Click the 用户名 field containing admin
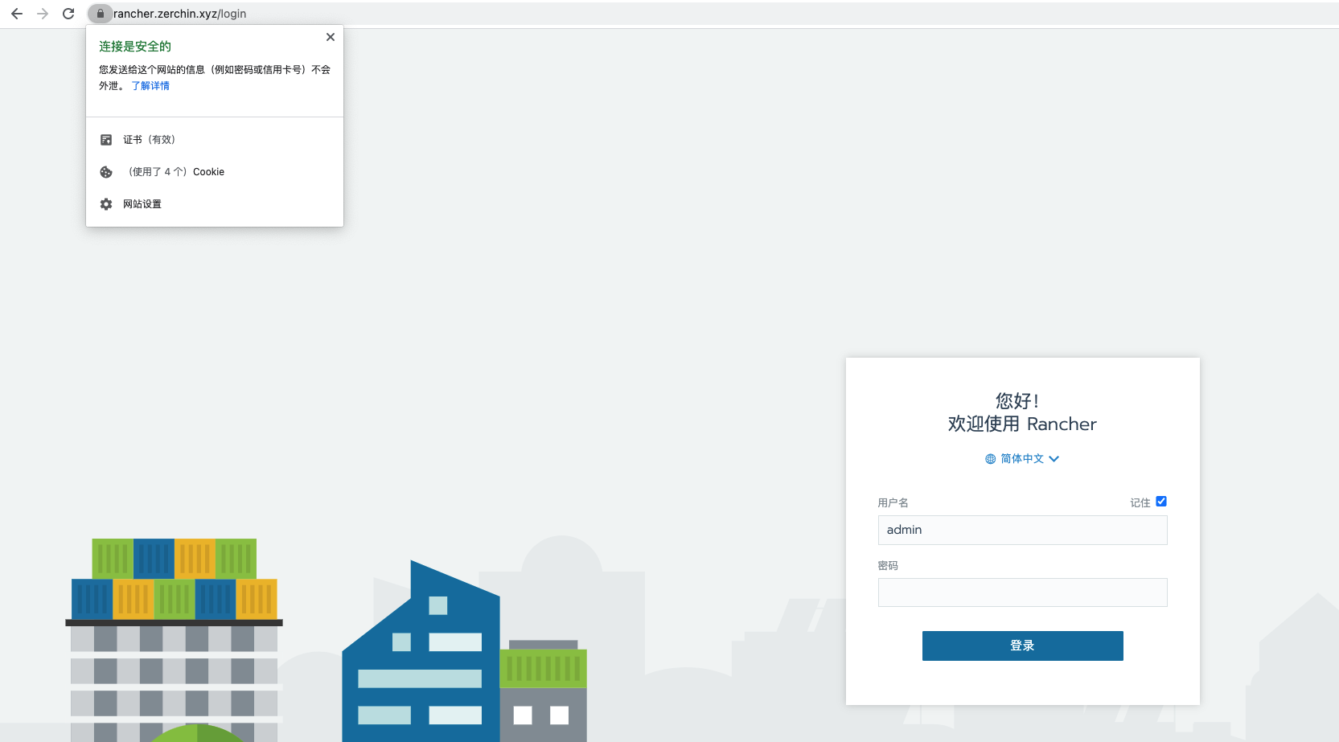 coord(1023,530)
